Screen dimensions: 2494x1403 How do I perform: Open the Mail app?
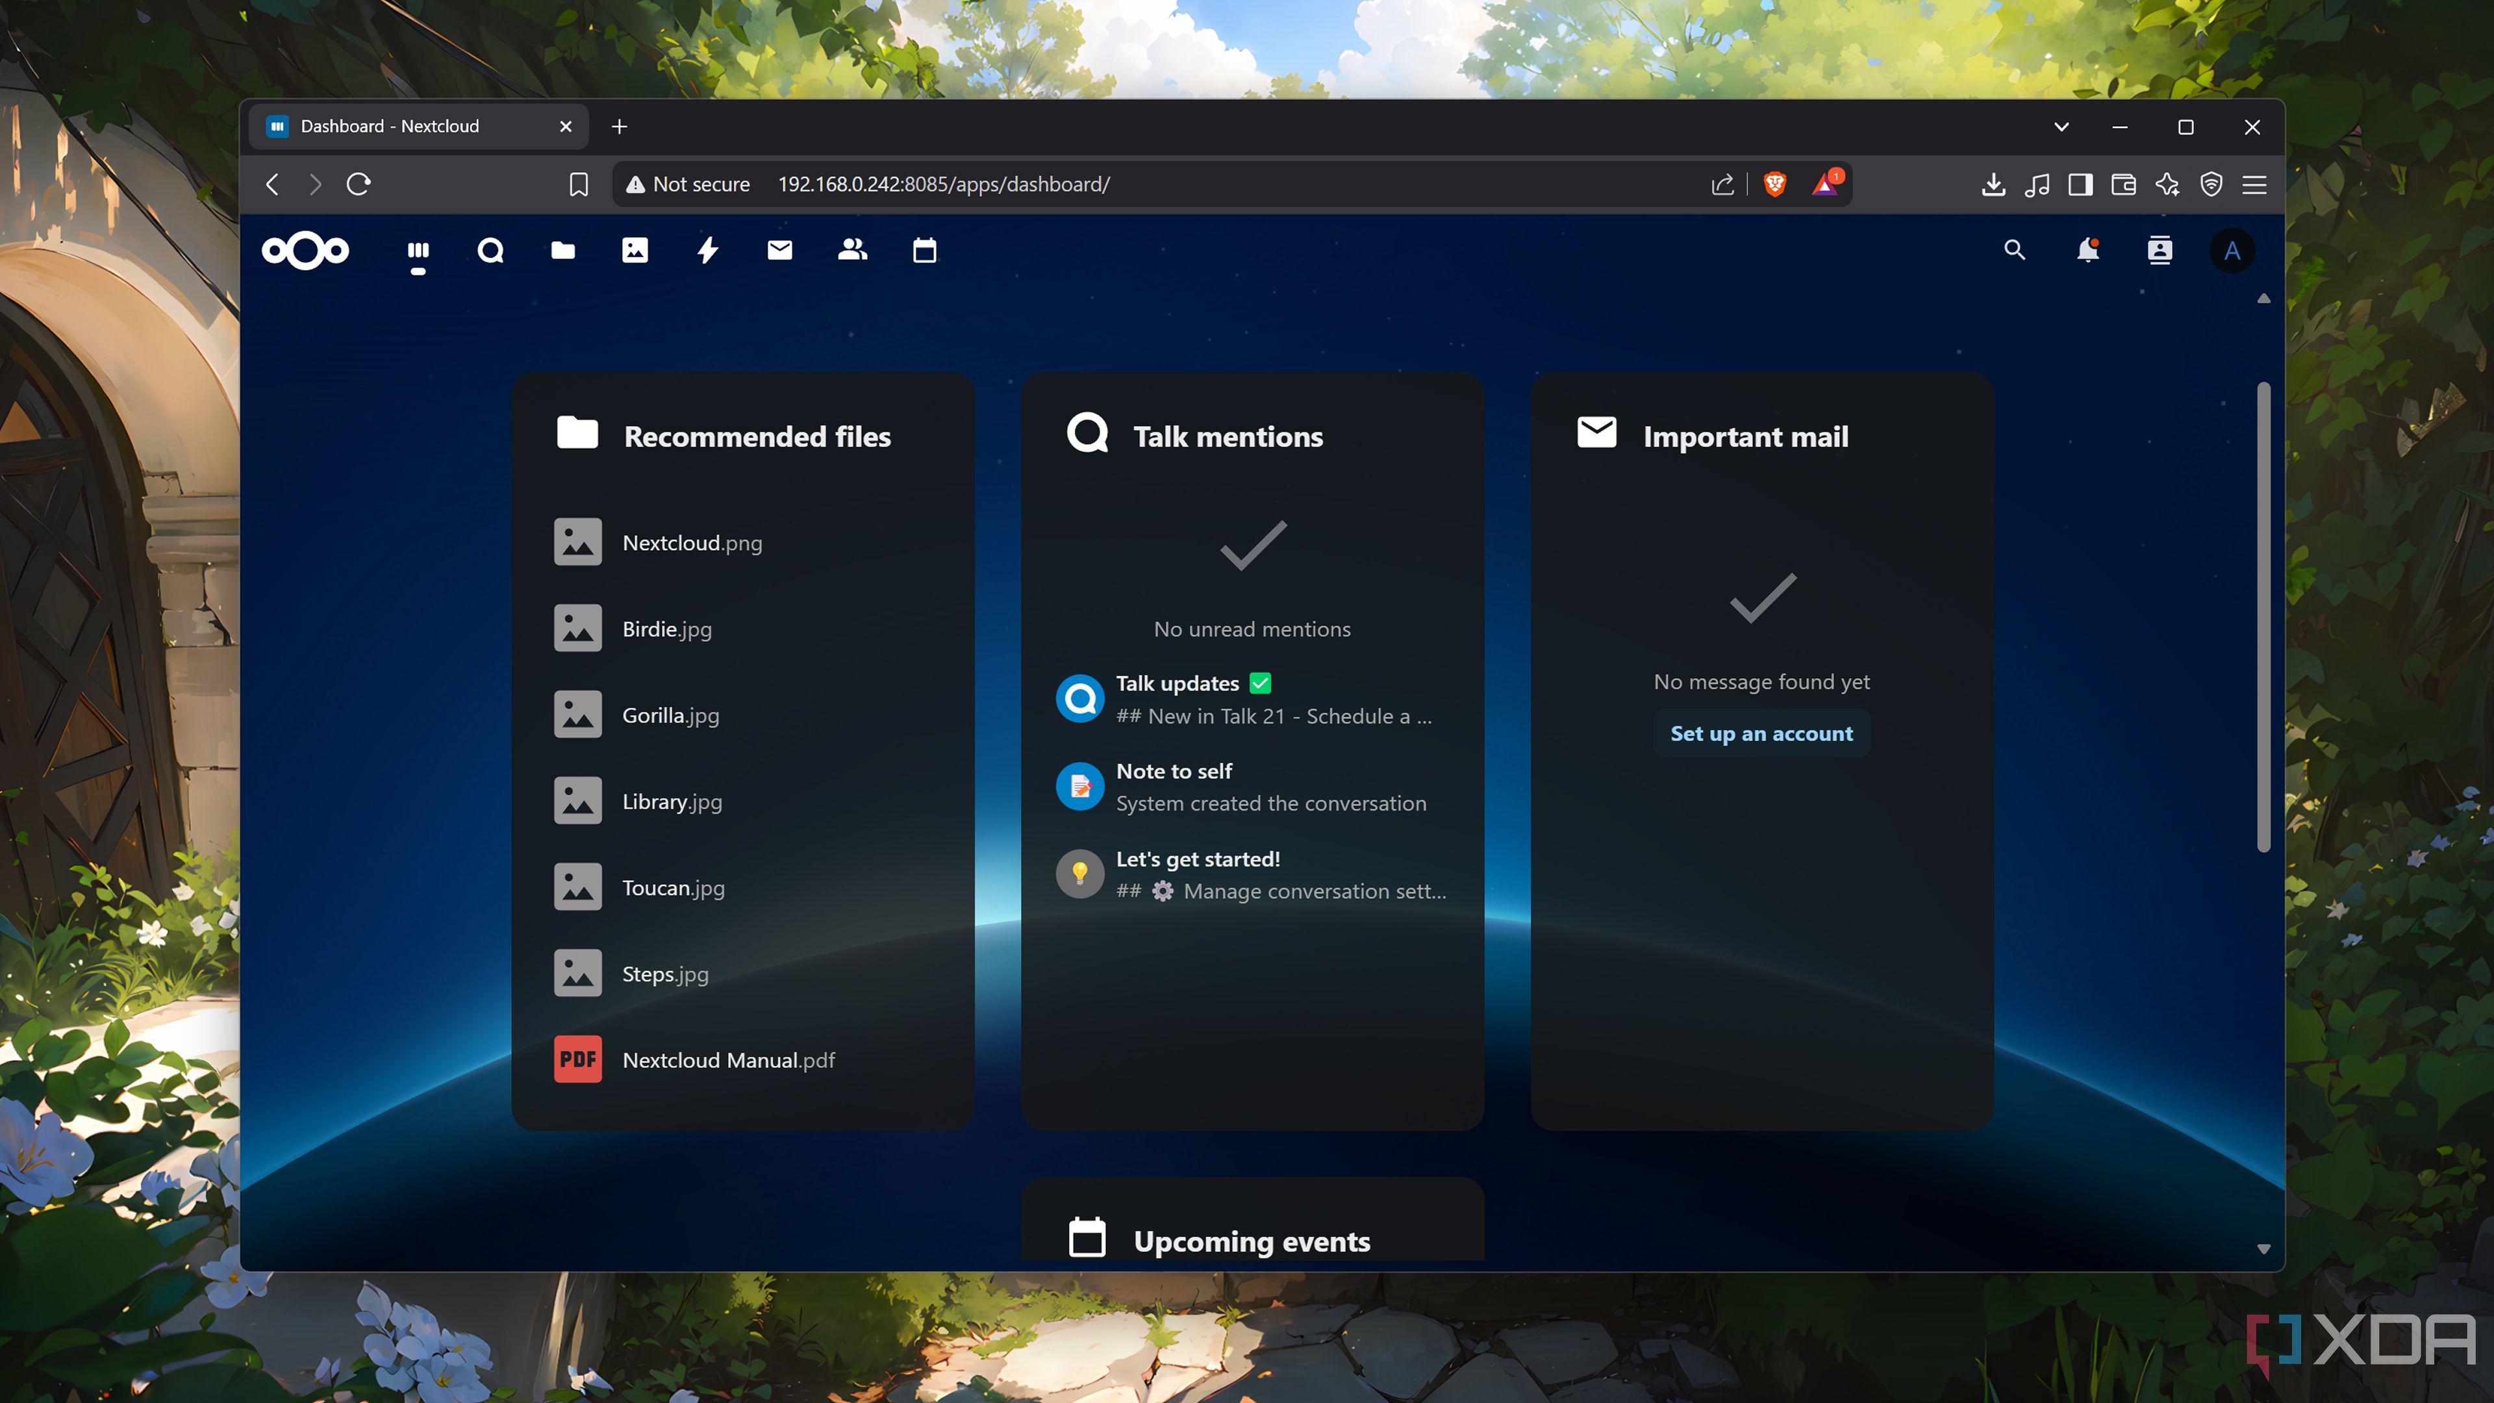(779, 250)
